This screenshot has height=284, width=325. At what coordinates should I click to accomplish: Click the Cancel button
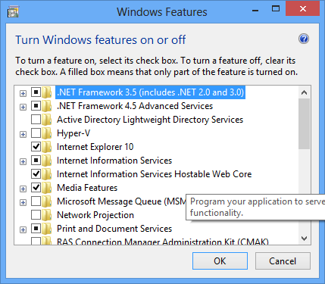click(x=283, y=261)
